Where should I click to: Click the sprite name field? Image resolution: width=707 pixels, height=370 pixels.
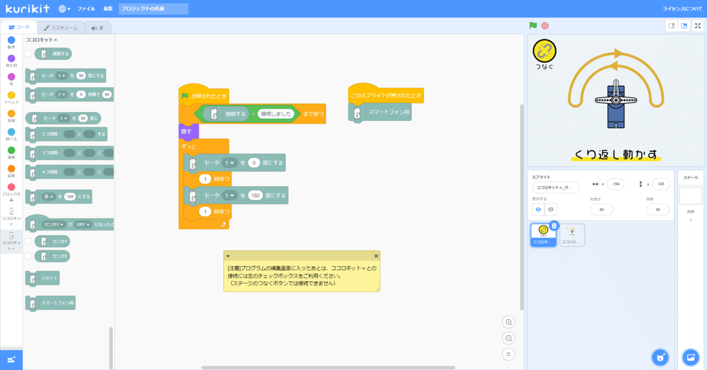(555, 187)
